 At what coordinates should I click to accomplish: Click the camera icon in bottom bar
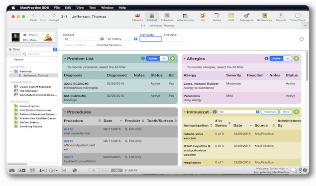12,170
